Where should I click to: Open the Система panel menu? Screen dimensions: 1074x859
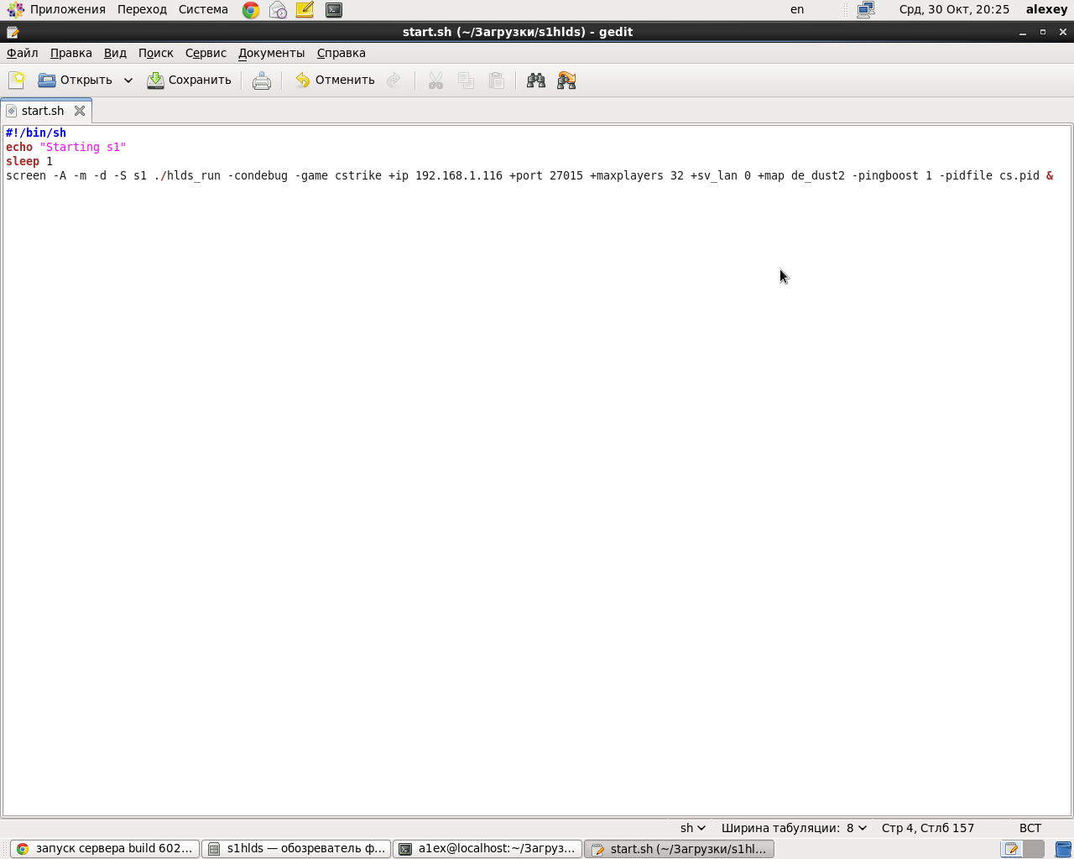coord(203,9)
